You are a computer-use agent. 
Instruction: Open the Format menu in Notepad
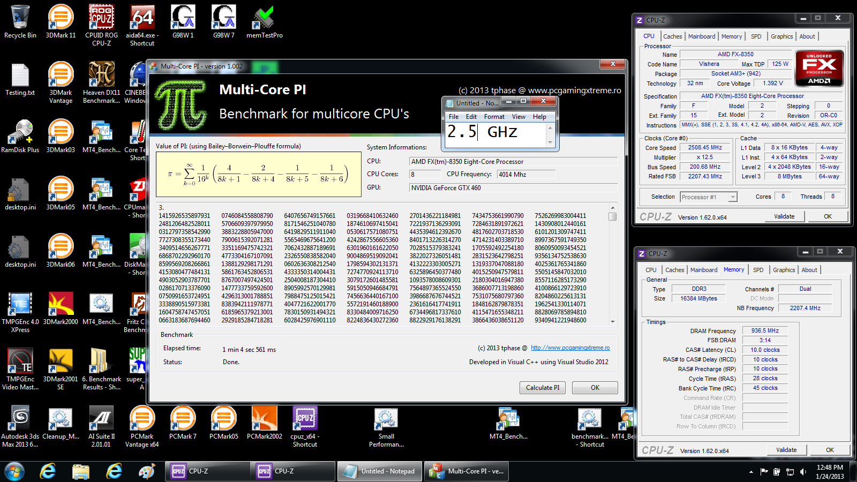[494, 117]
